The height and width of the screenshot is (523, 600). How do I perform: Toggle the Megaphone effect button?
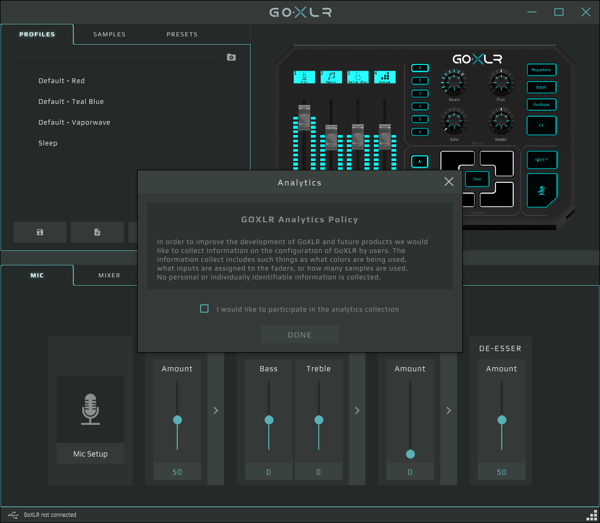(x=541, y=70)
